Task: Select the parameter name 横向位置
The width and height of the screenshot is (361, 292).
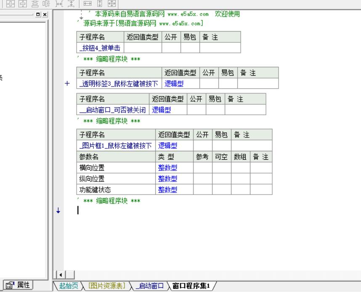Action: coord(92,168)
